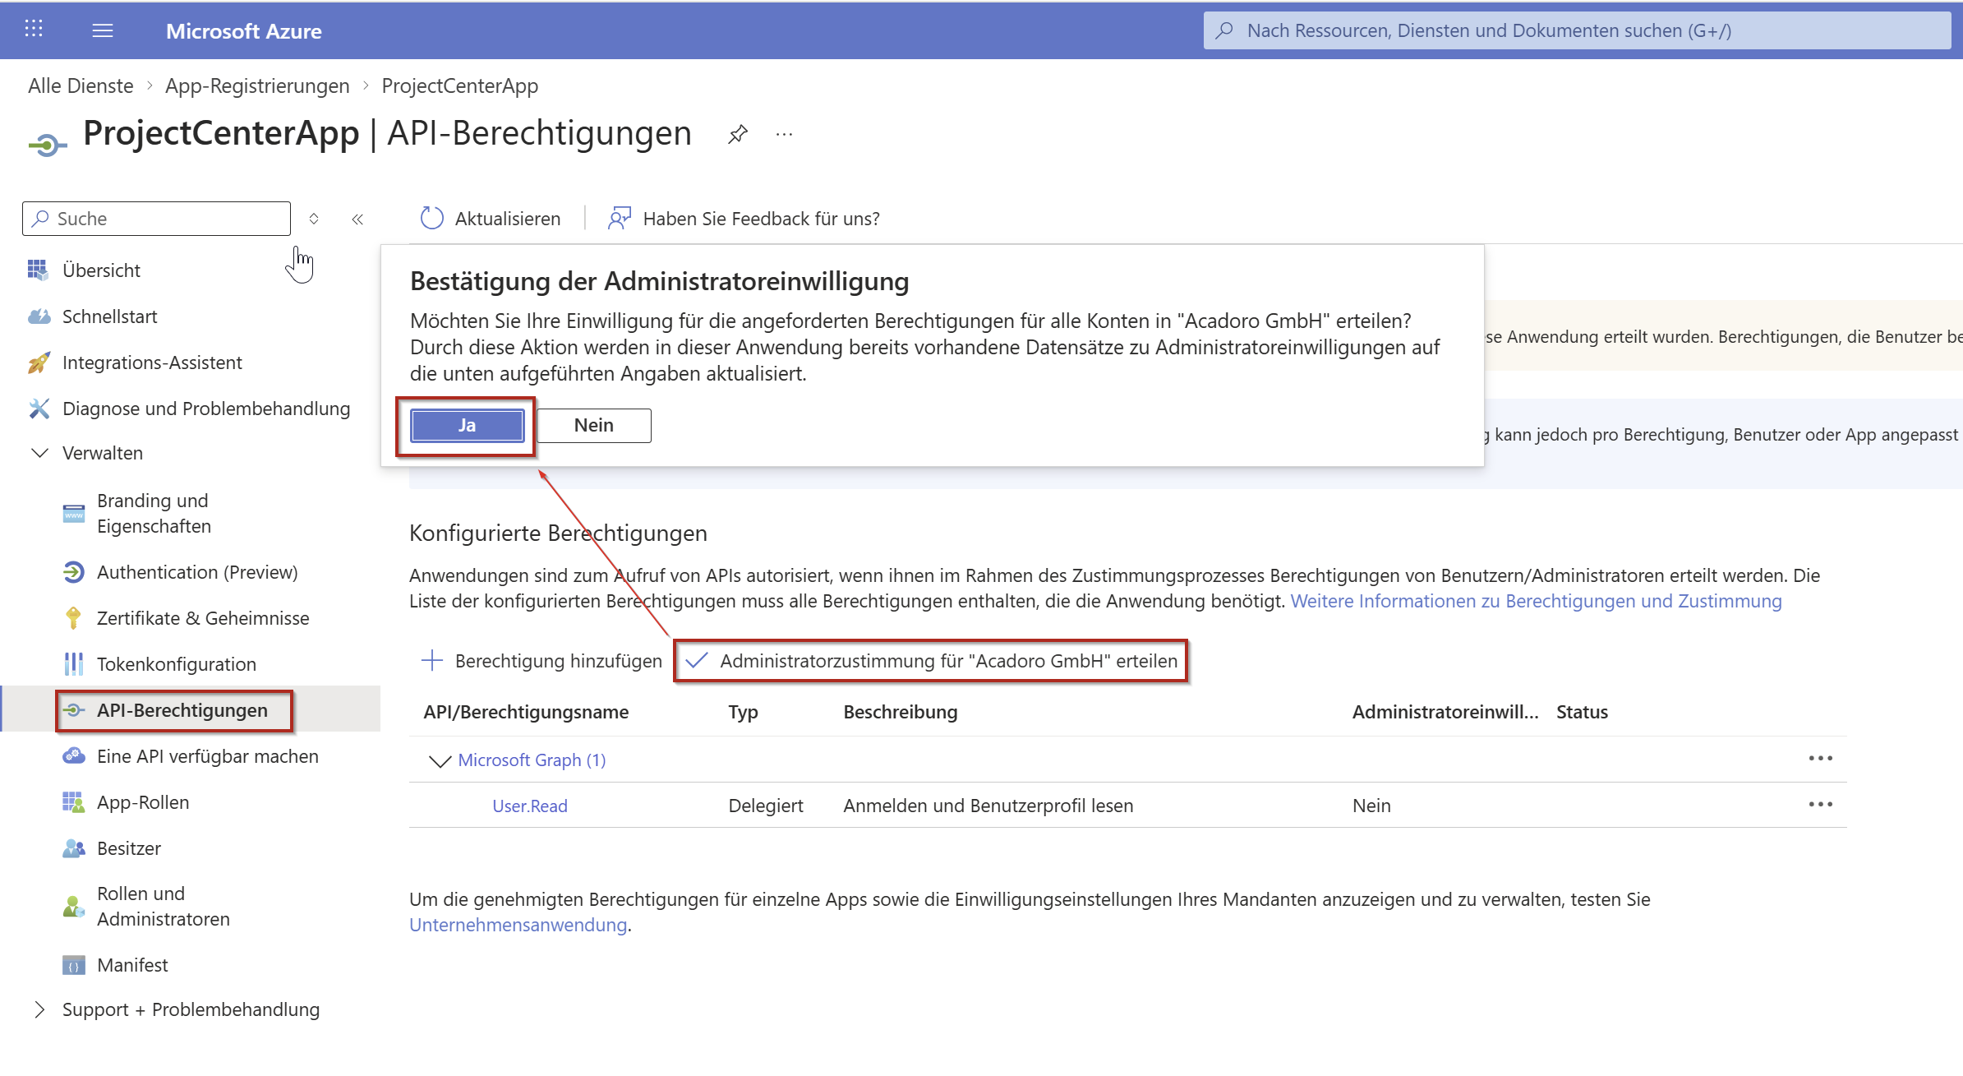The width and height of the screenshot is (1963, 1076).
Task: Open Weitere Informationen zu Berechtigungen link
Action: 1537,601
